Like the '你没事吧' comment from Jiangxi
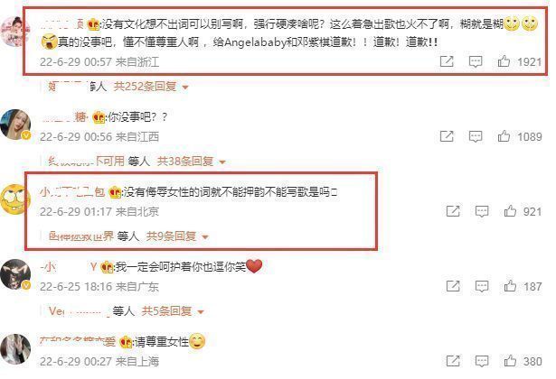The width and height of the screenshot is (556, 379). coord(504,136)
